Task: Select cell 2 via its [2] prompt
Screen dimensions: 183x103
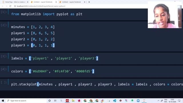Action: point(4,25)
